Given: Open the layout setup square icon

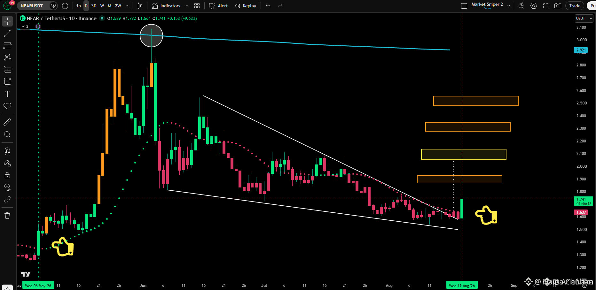Looking at the screenshot, I should 464,6.
